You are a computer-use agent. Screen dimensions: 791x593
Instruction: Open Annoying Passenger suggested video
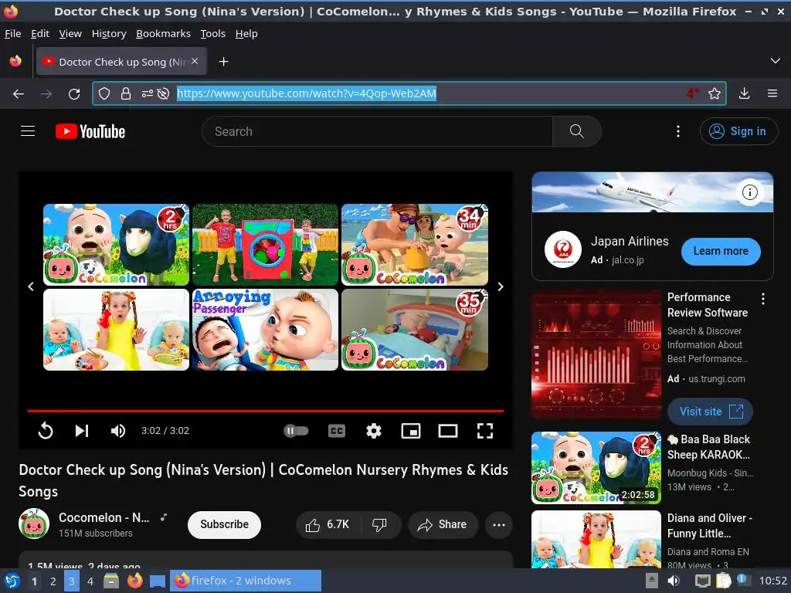(x=266, y=330)
